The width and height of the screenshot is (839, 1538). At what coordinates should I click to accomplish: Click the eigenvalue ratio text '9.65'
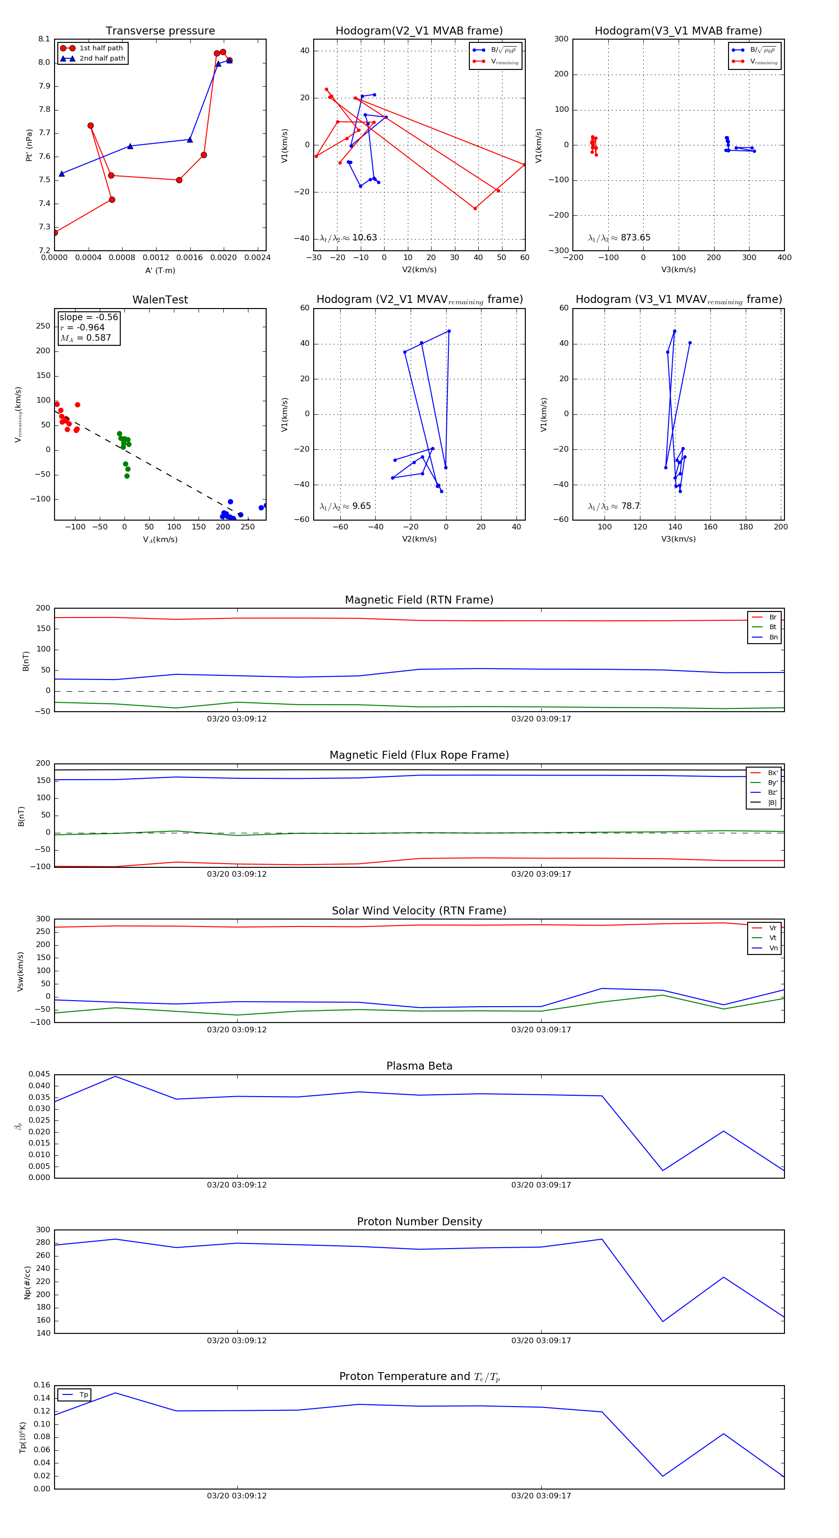pos(361,506)
